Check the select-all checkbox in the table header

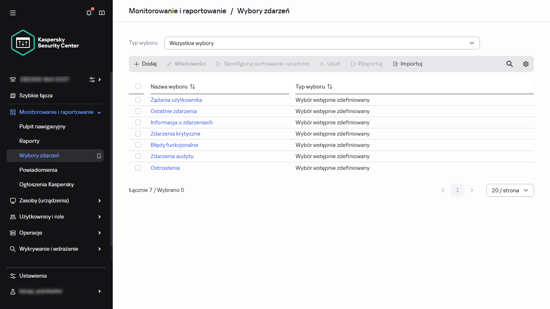click(x=138, y=86)
